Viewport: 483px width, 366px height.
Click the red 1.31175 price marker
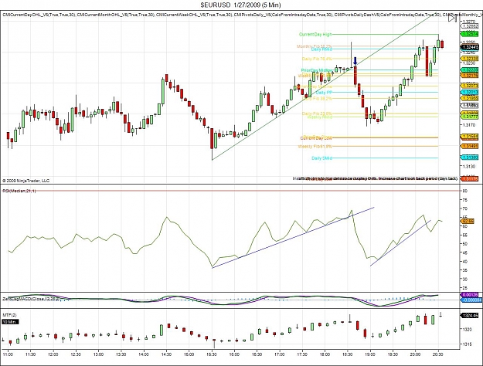469,178
